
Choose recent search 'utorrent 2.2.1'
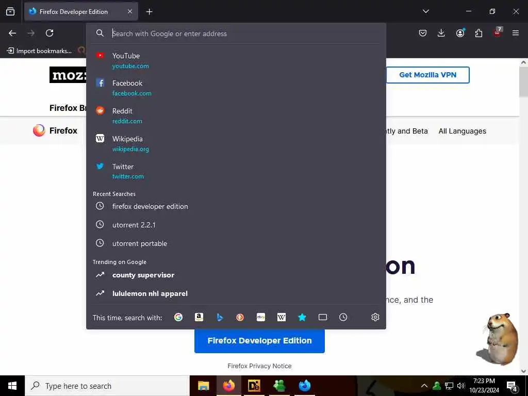tap(236, 225)
